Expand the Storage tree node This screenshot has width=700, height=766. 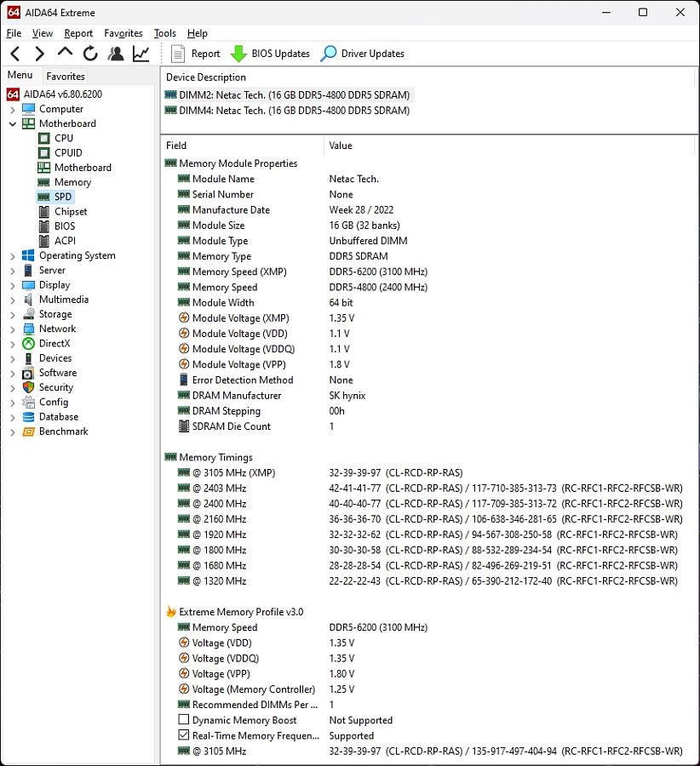click(x=13, y=315)
